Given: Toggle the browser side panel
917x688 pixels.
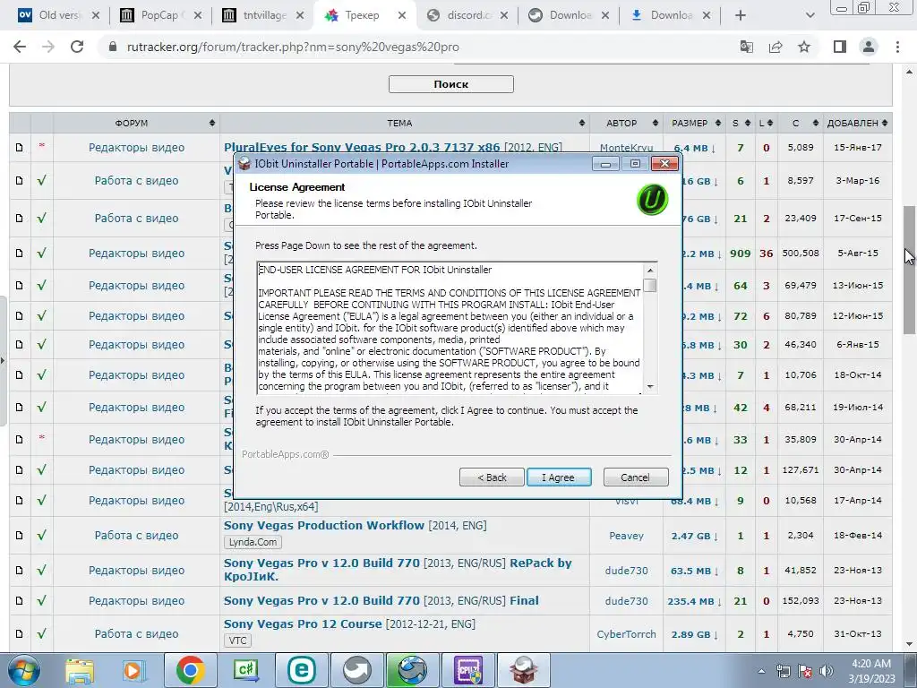Looking at the screenshot, I should 840,47.
